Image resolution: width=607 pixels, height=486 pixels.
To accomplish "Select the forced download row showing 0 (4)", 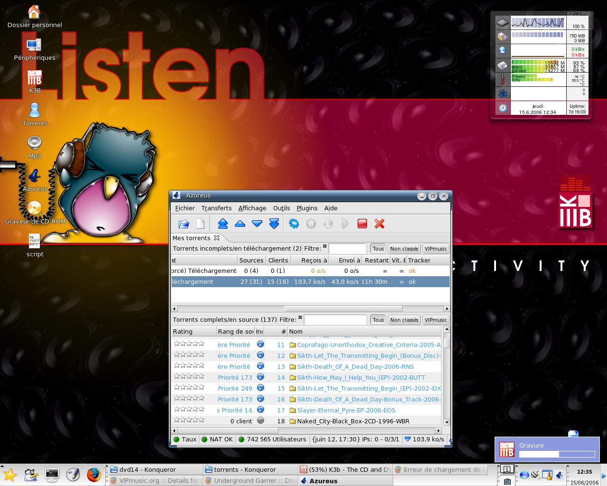I will pyautogui.click(x=310, y=271).
